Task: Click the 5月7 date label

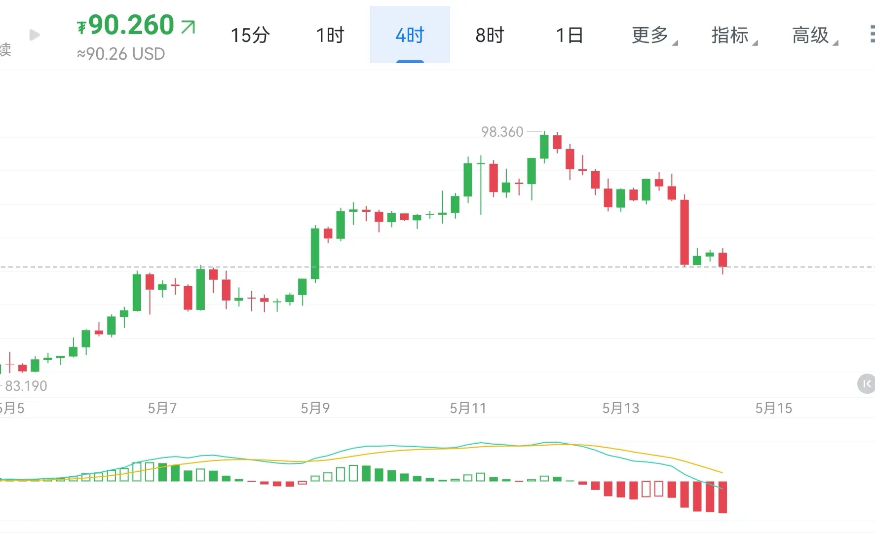Action: 162,408
